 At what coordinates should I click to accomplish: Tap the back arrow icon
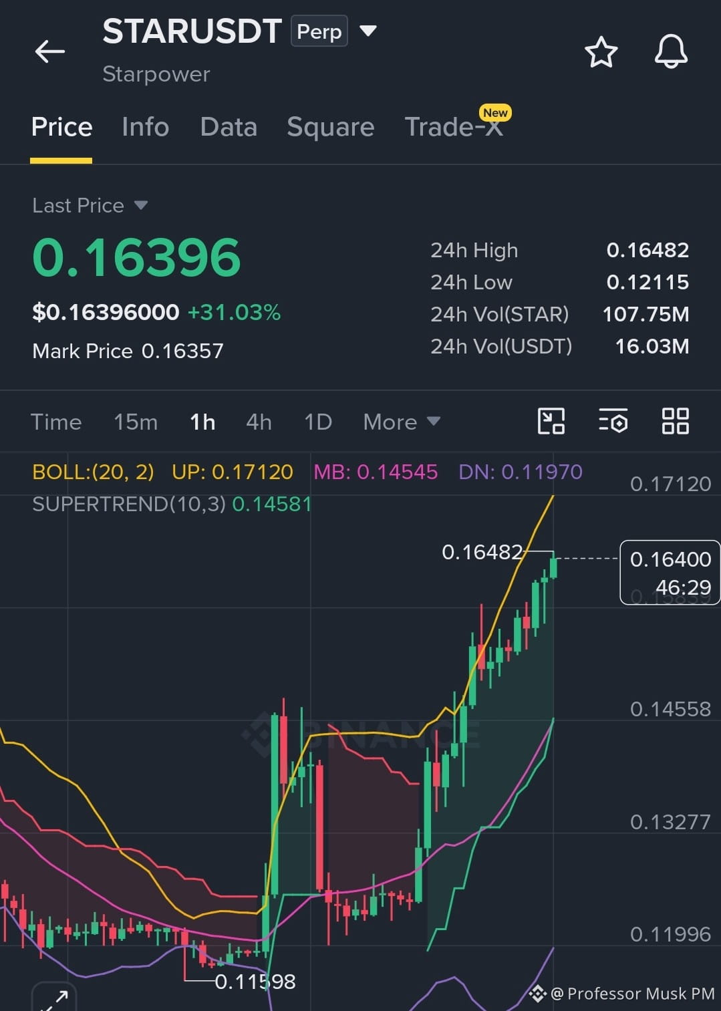coord(50,51)
